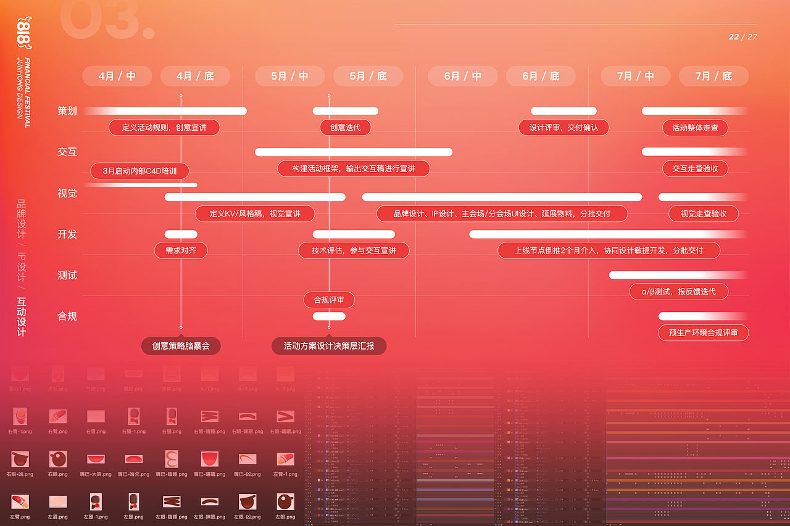The image size is (790, 526).
Task: Click the 需求对齐 label
Action: pos(181,250)
